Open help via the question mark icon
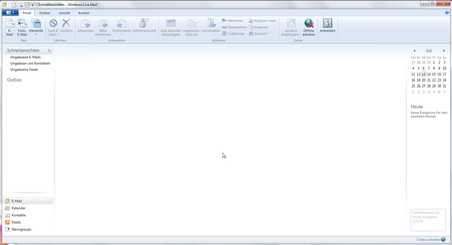 [447, 12]
